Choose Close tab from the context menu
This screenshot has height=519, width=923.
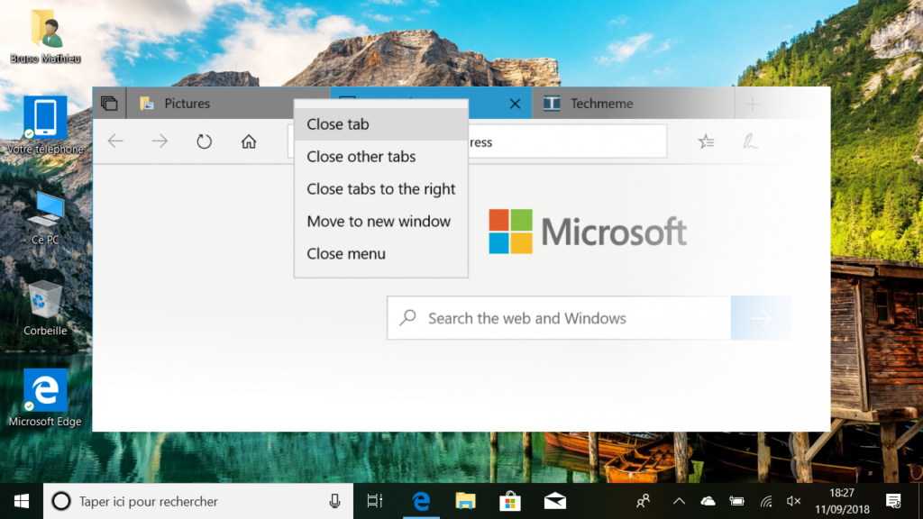[381, 124]
